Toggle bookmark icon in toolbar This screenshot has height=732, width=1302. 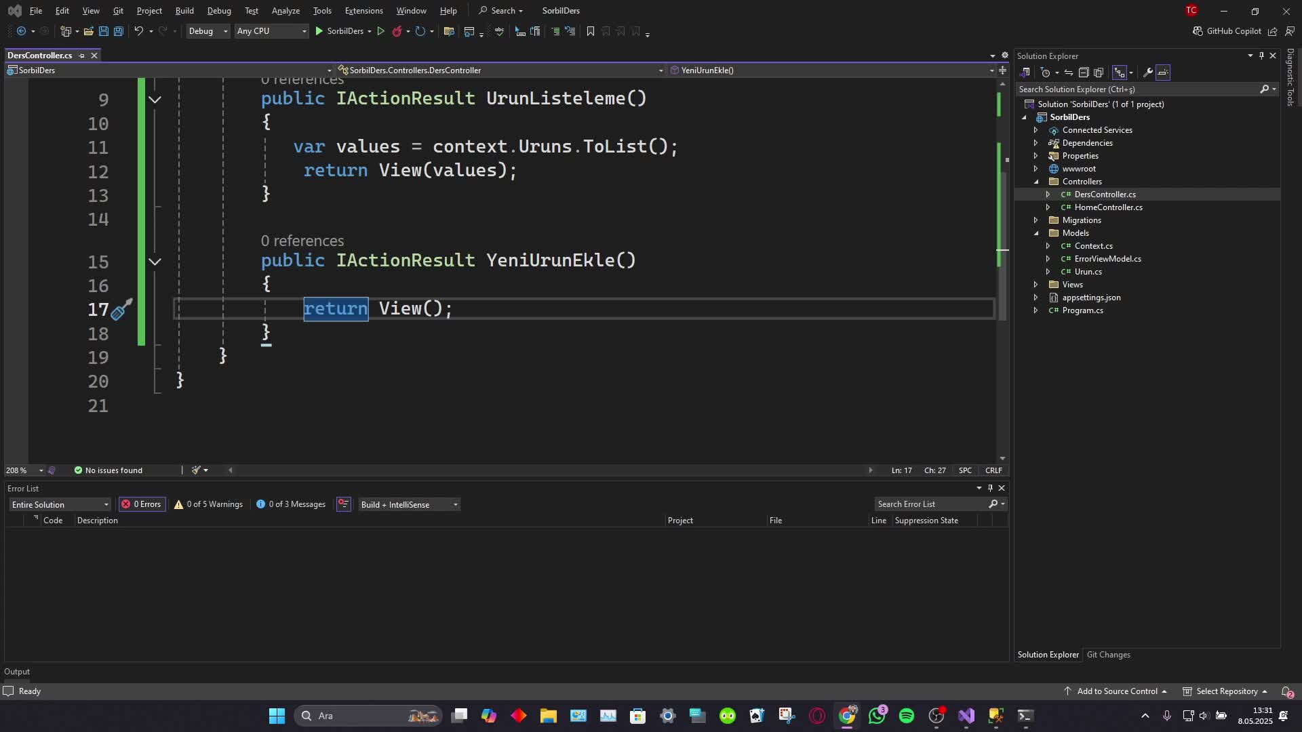(590, 31)
